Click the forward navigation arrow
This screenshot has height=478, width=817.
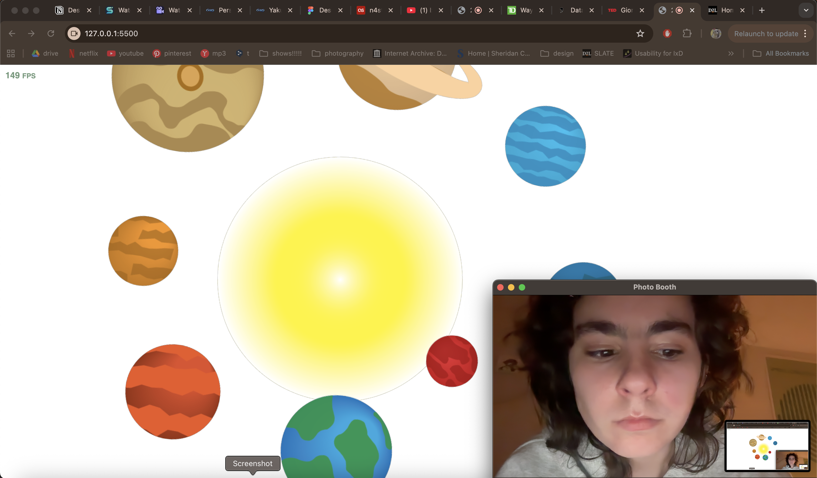pyautogui.click(x=31, y=33)
